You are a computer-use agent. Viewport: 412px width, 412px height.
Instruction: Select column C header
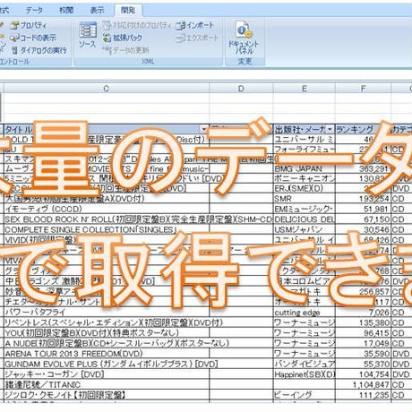[x=107, y=89]
